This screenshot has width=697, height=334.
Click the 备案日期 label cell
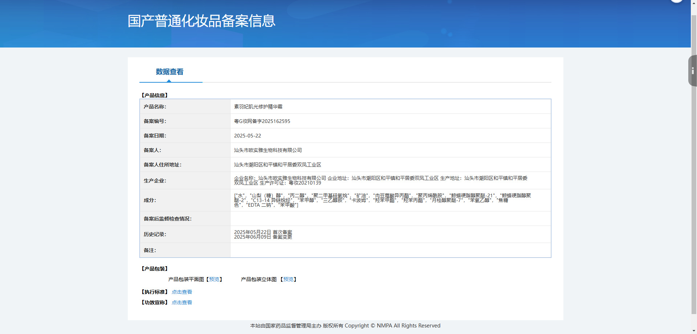[x=185, y=136]
